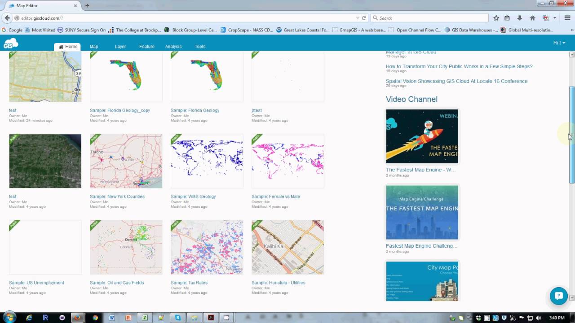Image resolution: width=575 pixels, height=323 pixels.
Task: Open the Hi! user dropdown
Action: (559, 43)
